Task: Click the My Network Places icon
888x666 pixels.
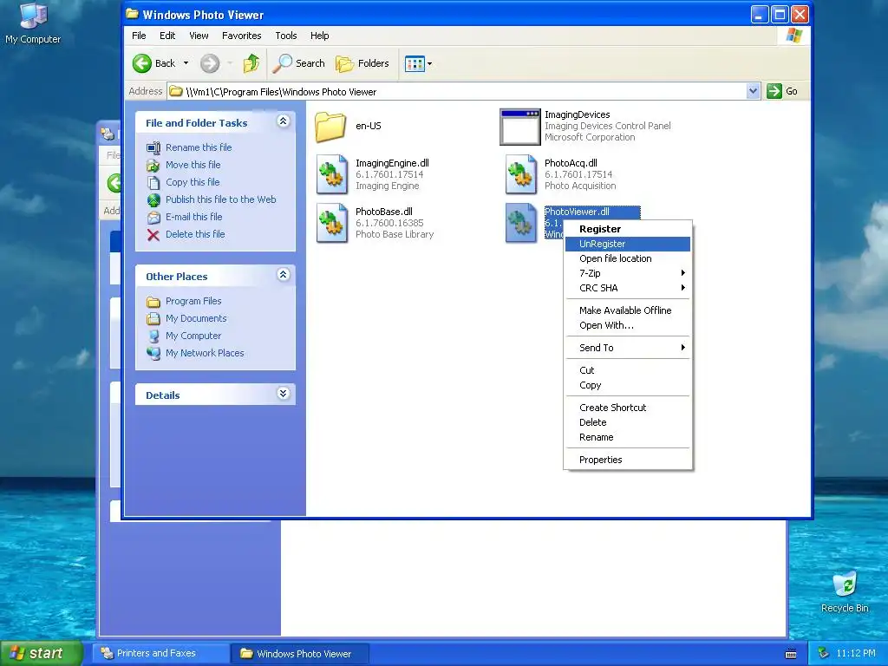Action: coord(153,354)
